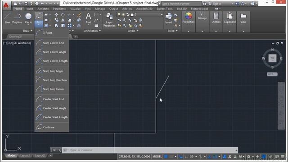Toggle MODEL space button in status bar
Image resolution: width=288 pixels, height=162 pixels.
click(157, 157)
